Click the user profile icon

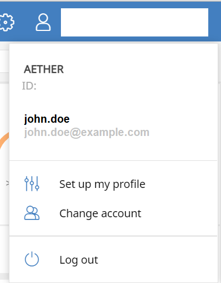(x=43, y=22)
